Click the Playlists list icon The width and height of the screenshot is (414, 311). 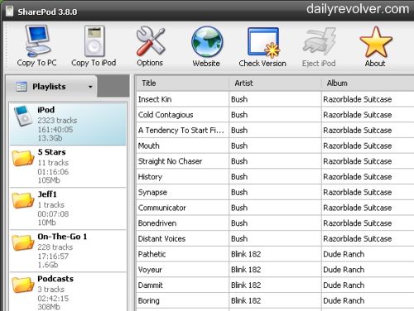coord(21,87)
